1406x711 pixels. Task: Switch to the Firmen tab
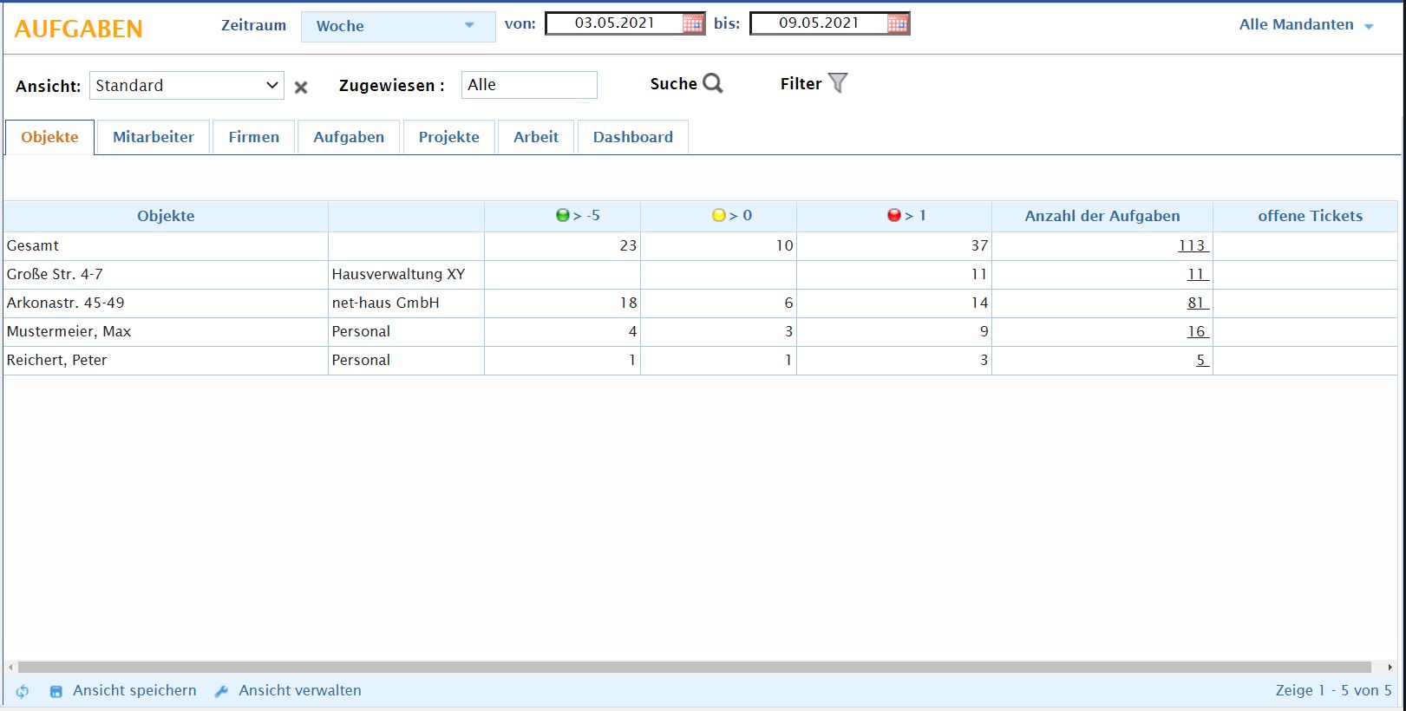click(x=254, y=137)
